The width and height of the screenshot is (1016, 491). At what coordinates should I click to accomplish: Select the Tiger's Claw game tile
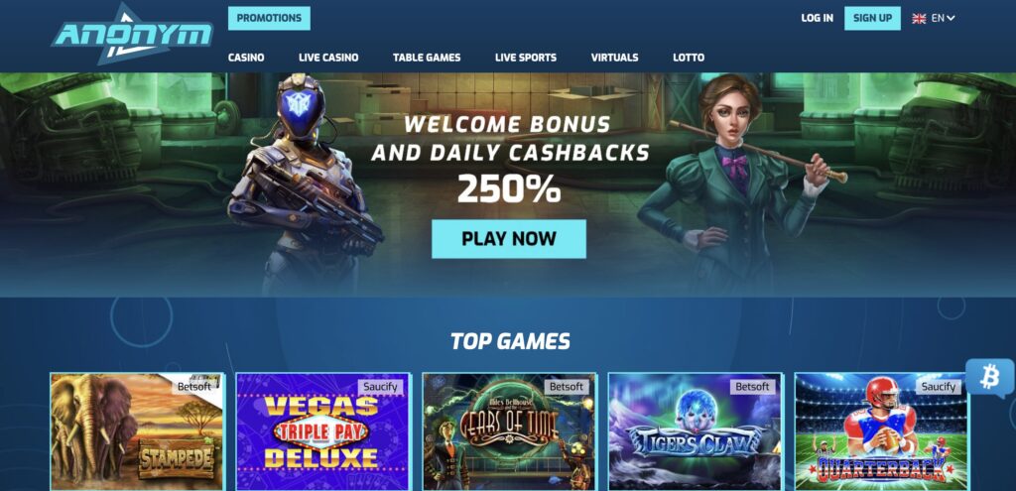click(695, 431)
